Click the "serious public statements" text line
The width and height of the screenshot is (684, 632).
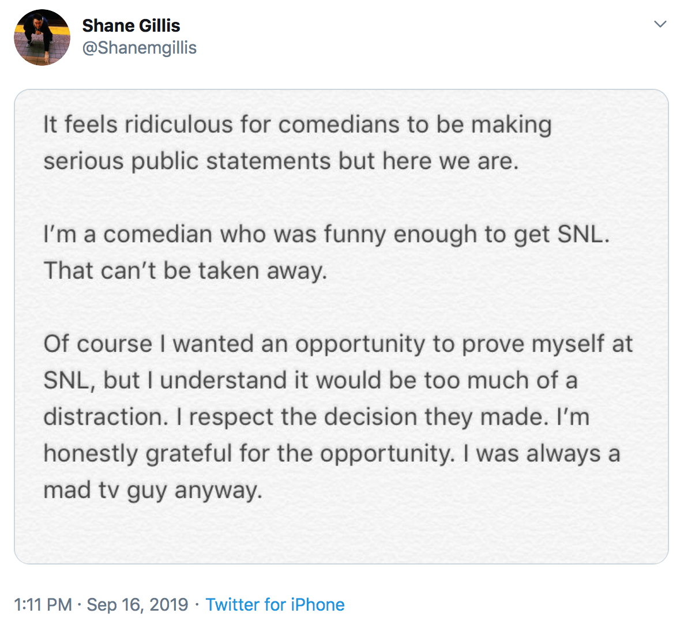click(x=281, y=161)
